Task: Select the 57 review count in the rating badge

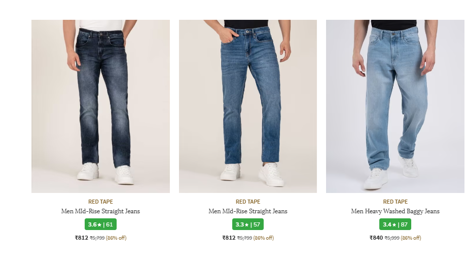Action: click(x=257, y=224)
